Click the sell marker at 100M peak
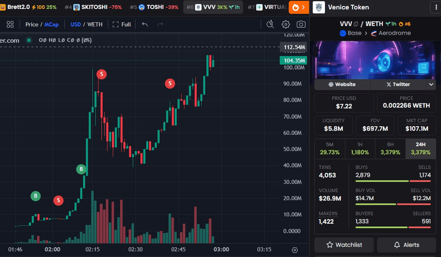The width and height of the screenshot is (441, 257). pyautogui.click(x=101, y=74)
